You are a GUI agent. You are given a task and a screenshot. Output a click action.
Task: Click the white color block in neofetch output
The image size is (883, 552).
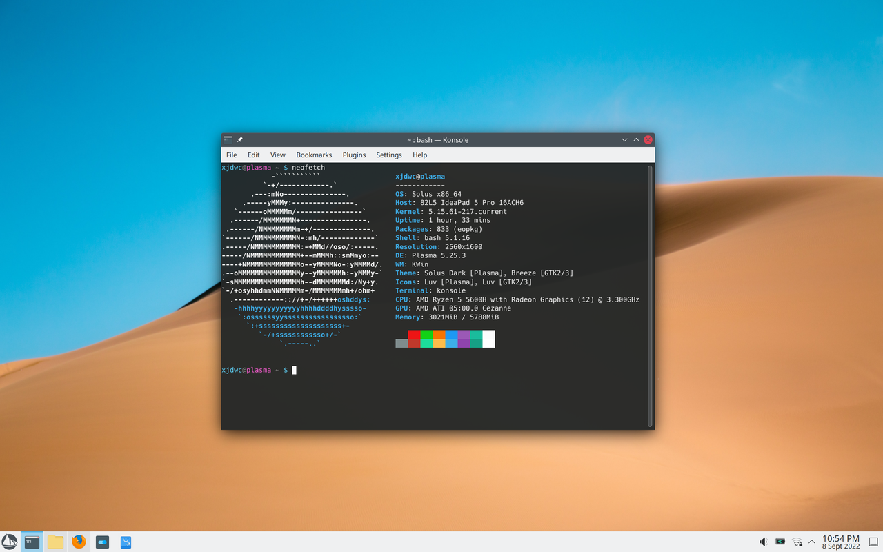488,339
